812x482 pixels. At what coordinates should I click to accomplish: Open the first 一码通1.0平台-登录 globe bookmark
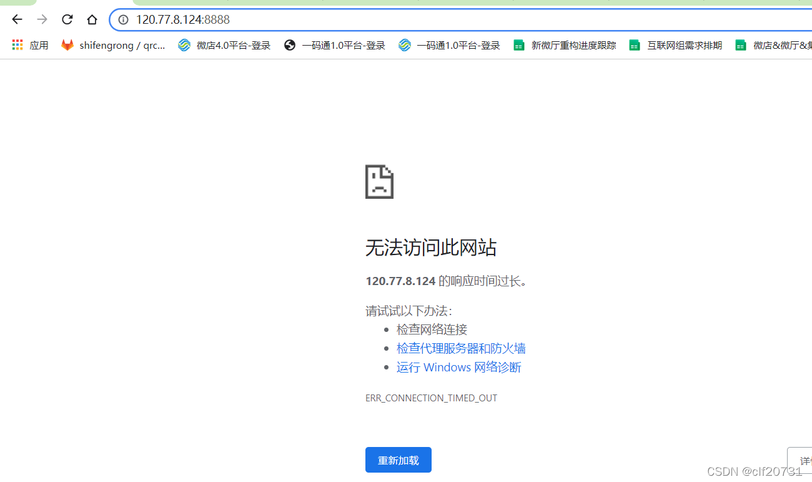(334, 45)
